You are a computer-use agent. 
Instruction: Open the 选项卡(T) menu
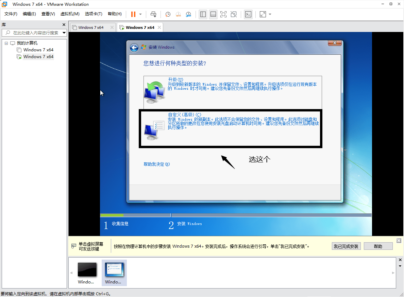point(94,14)
